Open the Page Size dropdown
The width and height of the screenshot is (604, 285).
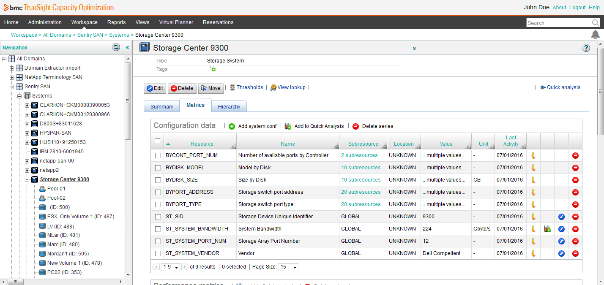click(x=289, y=267)
